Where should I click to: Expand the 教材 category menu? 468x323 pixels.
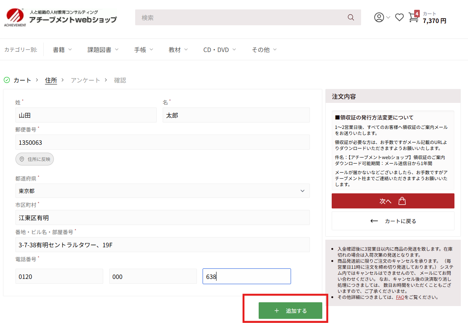click(178, 50)
